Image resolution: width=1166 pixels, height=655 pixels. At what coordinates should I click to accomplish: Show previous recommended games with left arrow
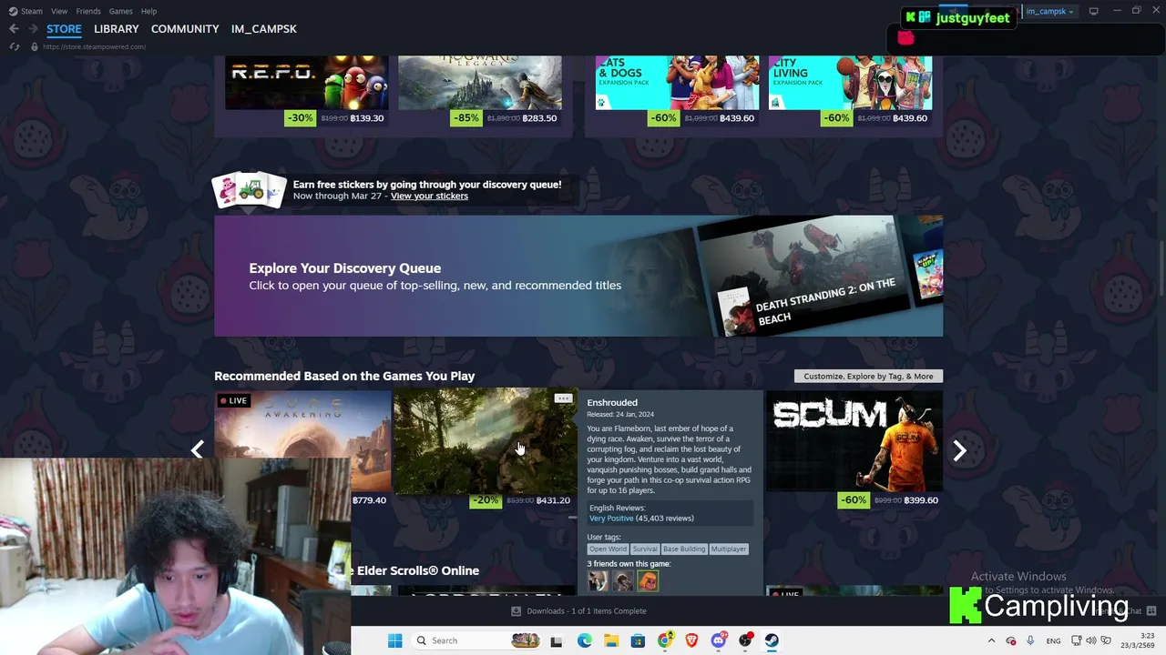pyautogui.click(x=198, y=450)
